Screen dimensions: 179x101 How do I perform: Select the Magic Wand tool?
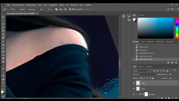(x=3, y=27)
